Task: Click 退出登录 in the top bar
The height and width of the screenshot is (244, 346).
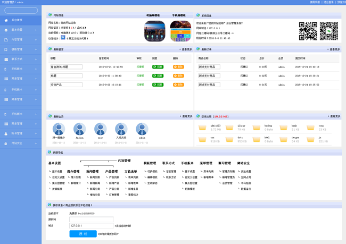Action: 328,2
